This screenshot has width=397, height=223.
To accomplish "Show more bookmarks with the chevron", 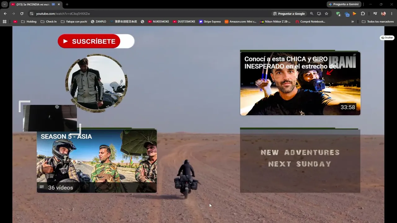I will point(352,22).
